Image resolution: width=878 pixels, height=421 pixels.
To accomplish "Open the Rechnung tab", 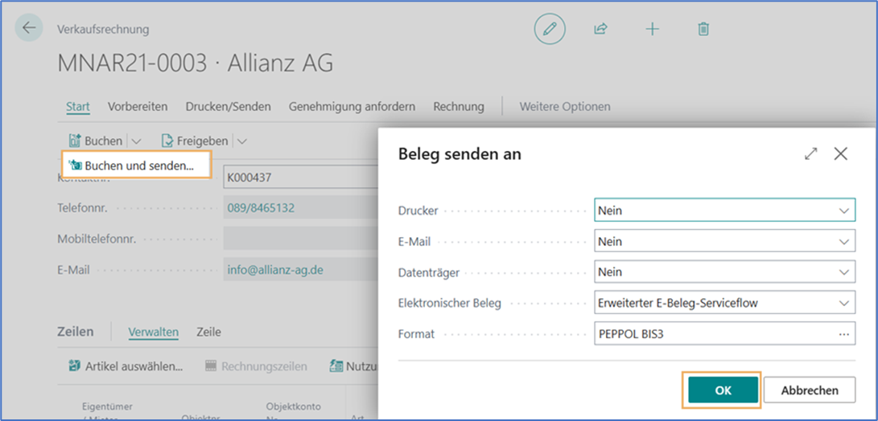I will pyautogui.click(x=459, y=106).
